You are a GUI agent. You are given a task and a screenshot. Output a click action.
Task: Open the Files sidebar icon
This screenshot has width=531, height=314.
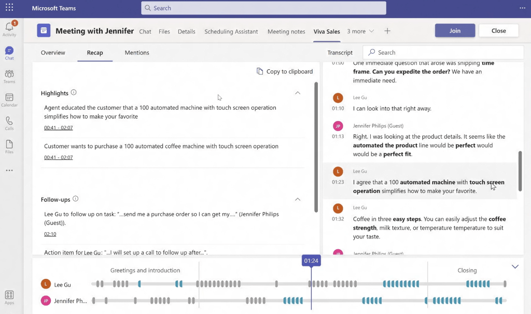(x=9, y=147)
